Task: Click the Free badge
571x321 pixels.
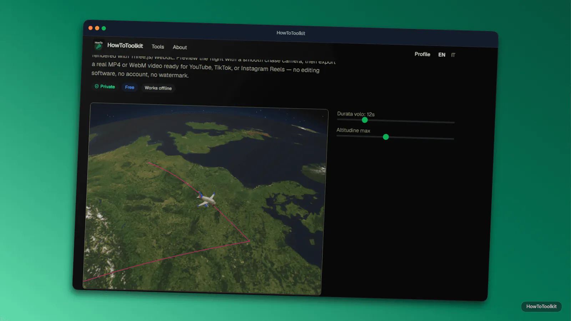Action: pyautogui.click(x=130, y=87)
